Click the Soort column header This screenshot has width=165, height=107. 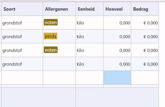[x=22, y=9]
